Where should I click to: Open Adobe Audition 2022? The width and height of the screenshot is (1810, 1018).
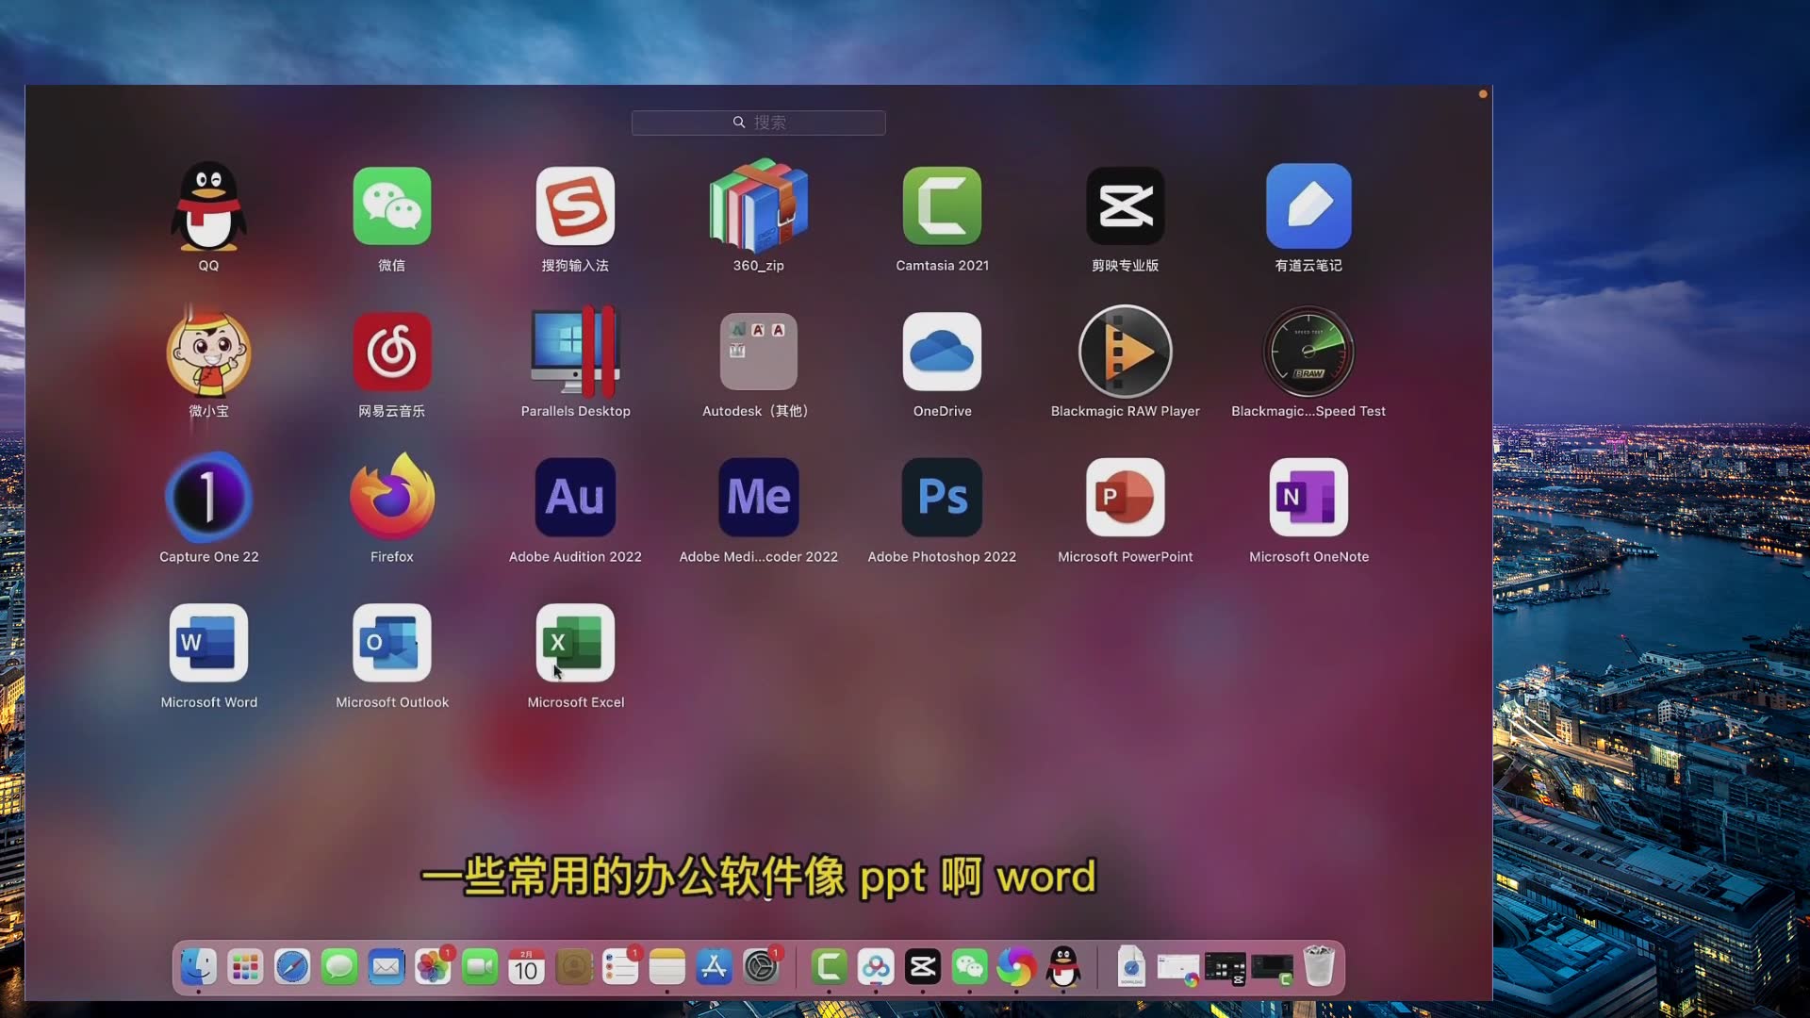coord(575,497)
